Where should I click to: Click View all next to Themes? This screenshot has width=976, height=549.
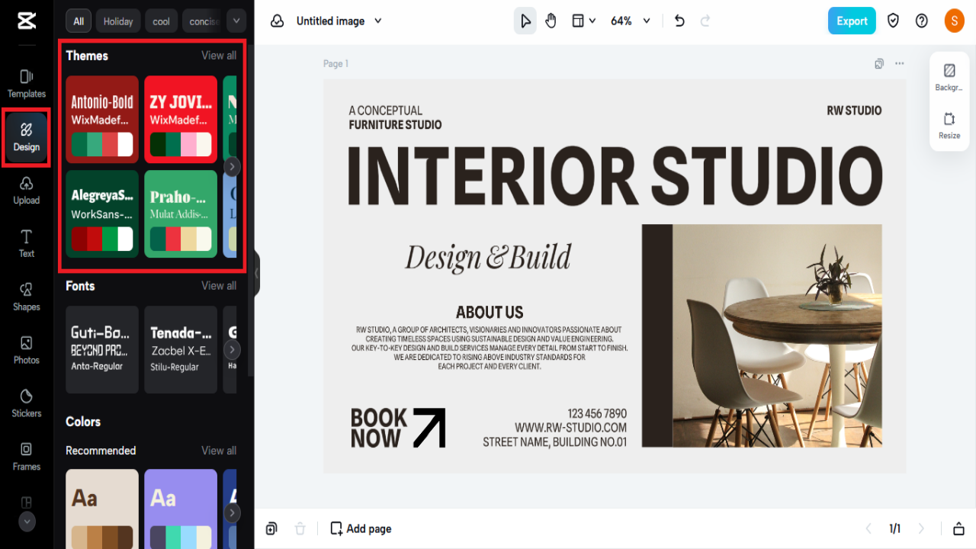[x=219, y=56]
